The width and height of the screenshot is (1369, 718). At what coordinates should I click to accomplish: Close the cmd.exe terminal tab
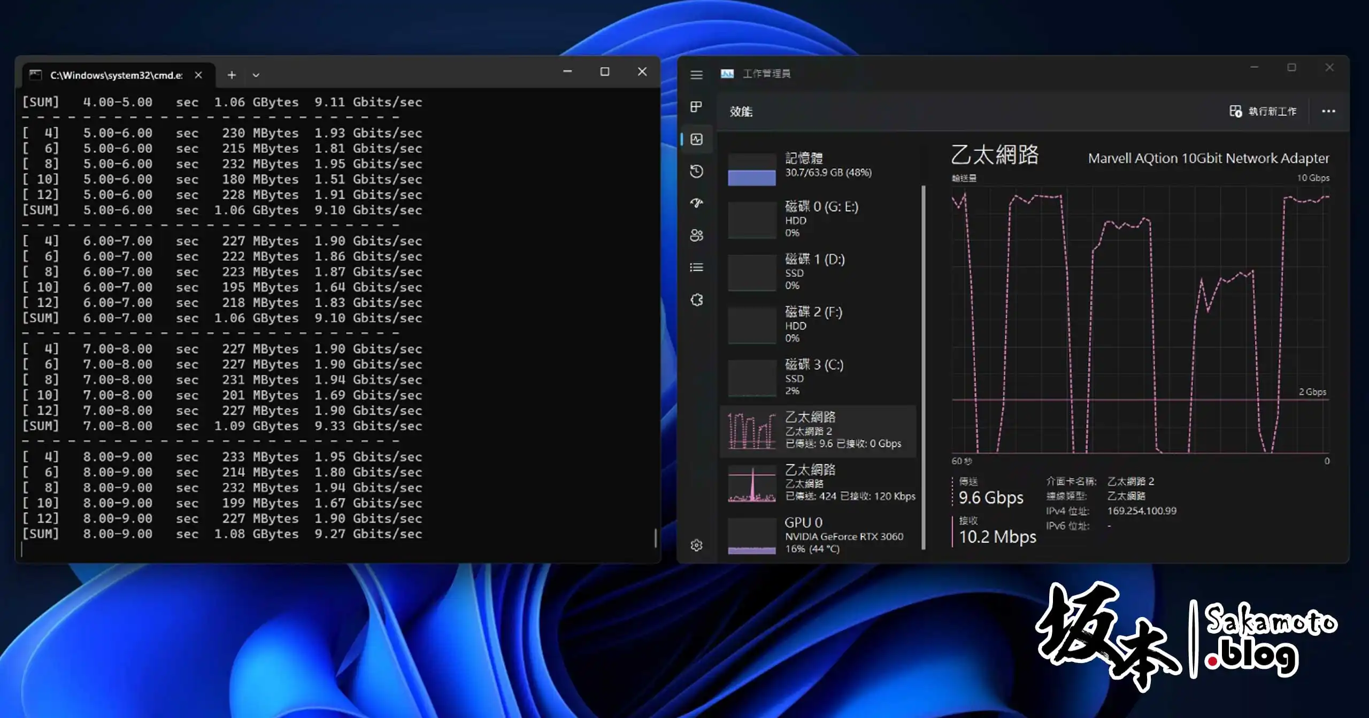(x=198, y=75)
